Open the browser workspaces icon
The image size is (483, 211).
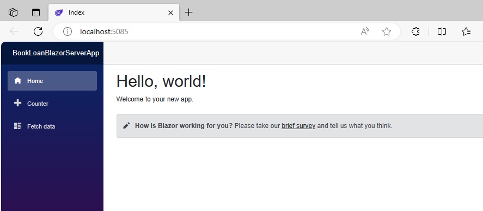pos(13,12)
